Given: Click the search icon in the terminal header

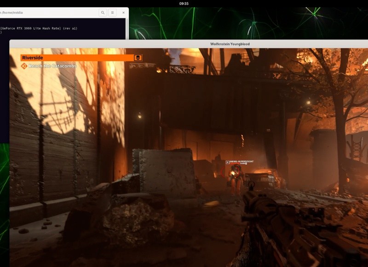Looking at the screenshot, I should click(102, 13).
